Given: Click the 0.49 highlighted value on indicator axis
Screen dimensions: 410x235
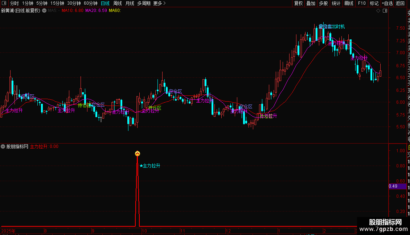Looking at the screenshot, I should 397,186.
